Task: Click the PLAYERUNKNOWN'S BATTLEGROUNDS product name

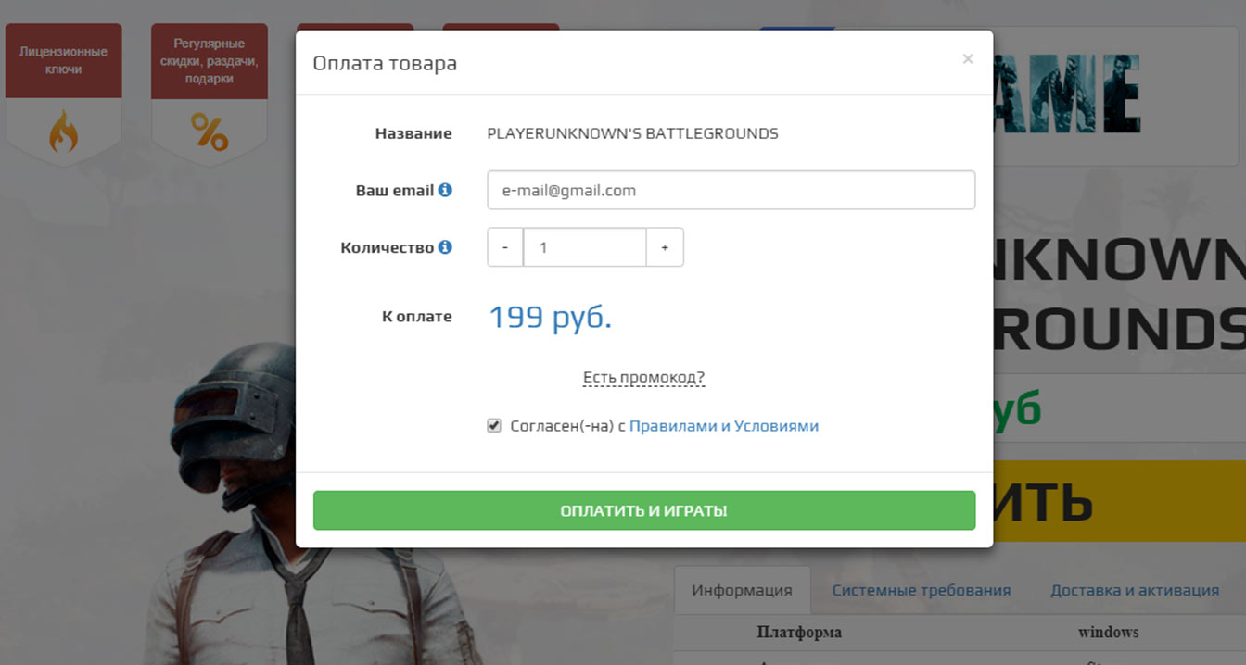Action: (x=633, y=133)
